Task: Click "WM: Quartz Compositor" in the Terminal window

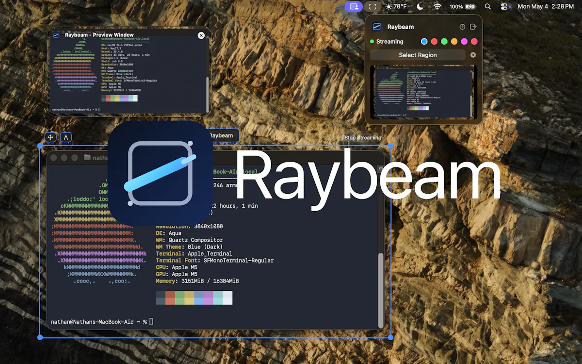Action: tap(189, 240)
